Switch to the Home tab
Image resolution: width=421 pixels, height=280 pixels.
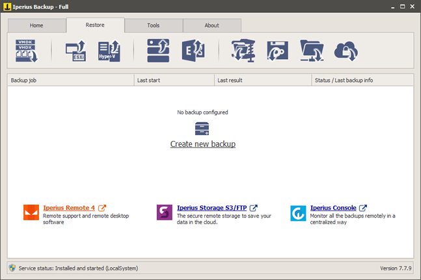pyautogui.click(x=36, y=25)
